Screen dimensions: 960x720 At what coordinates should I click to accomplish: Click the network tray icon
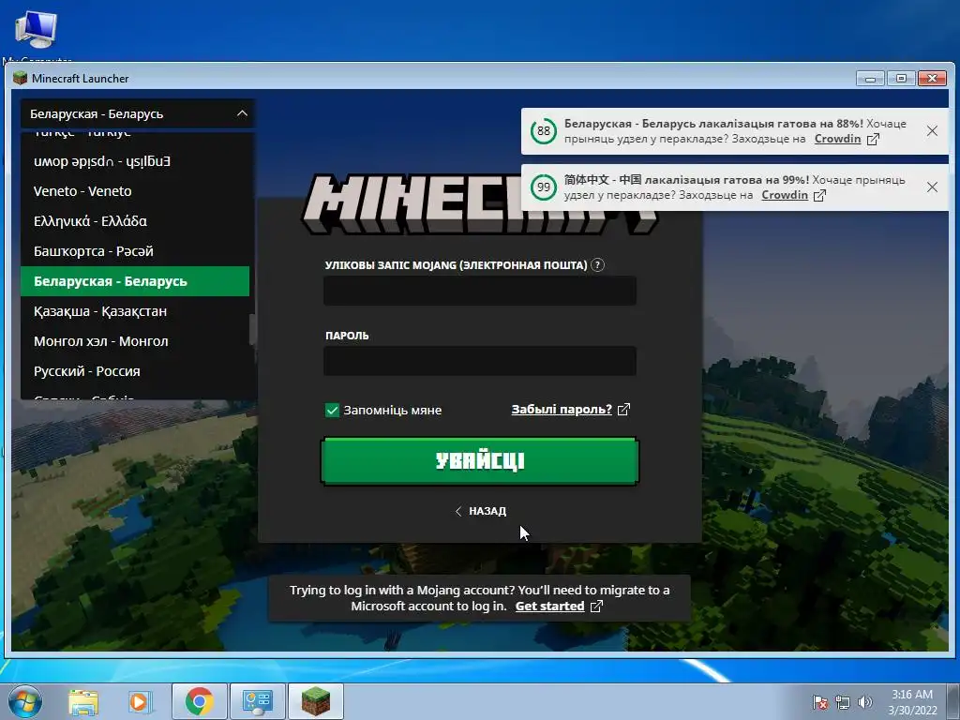[843, 702]
